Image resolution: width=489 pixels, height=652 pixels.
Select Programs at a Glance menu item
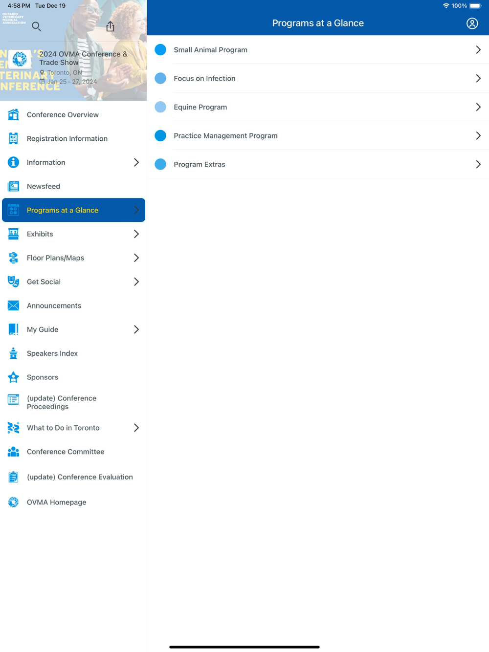pyautogui.click(x=73, y=210)
